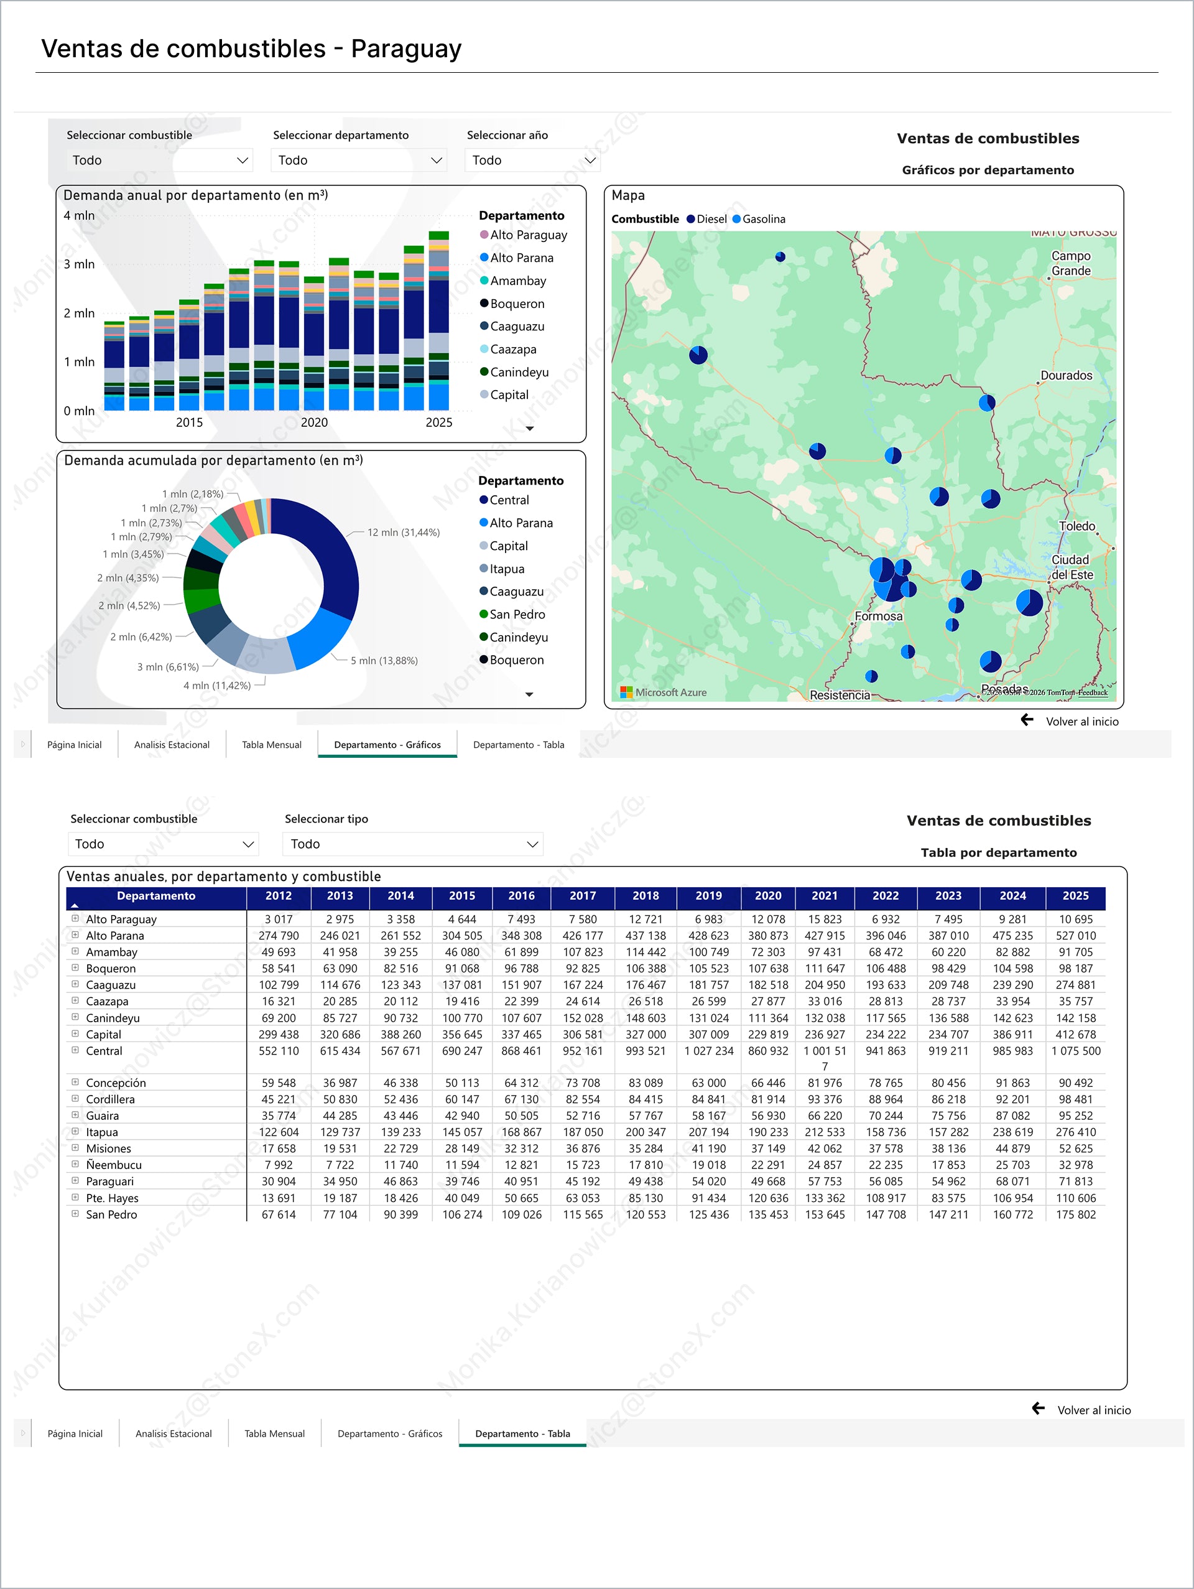Viewport: 1194px width, 1589px height.
Task: Expand the San Pedro row
Action: [x=75, y=1214]
